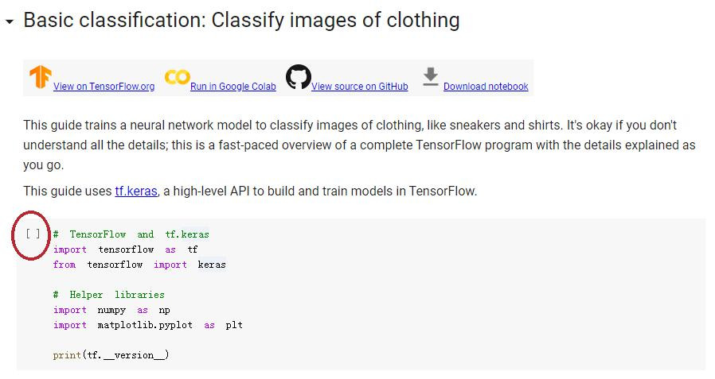Click the title 'Basic classification: Classify images of clothing'

pos(241,21)
